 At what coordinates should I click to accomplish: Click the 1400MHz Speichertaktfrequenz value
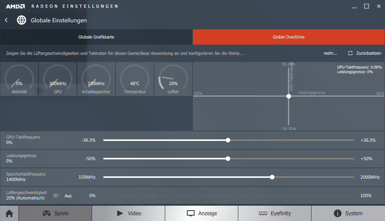click(16, 179)
